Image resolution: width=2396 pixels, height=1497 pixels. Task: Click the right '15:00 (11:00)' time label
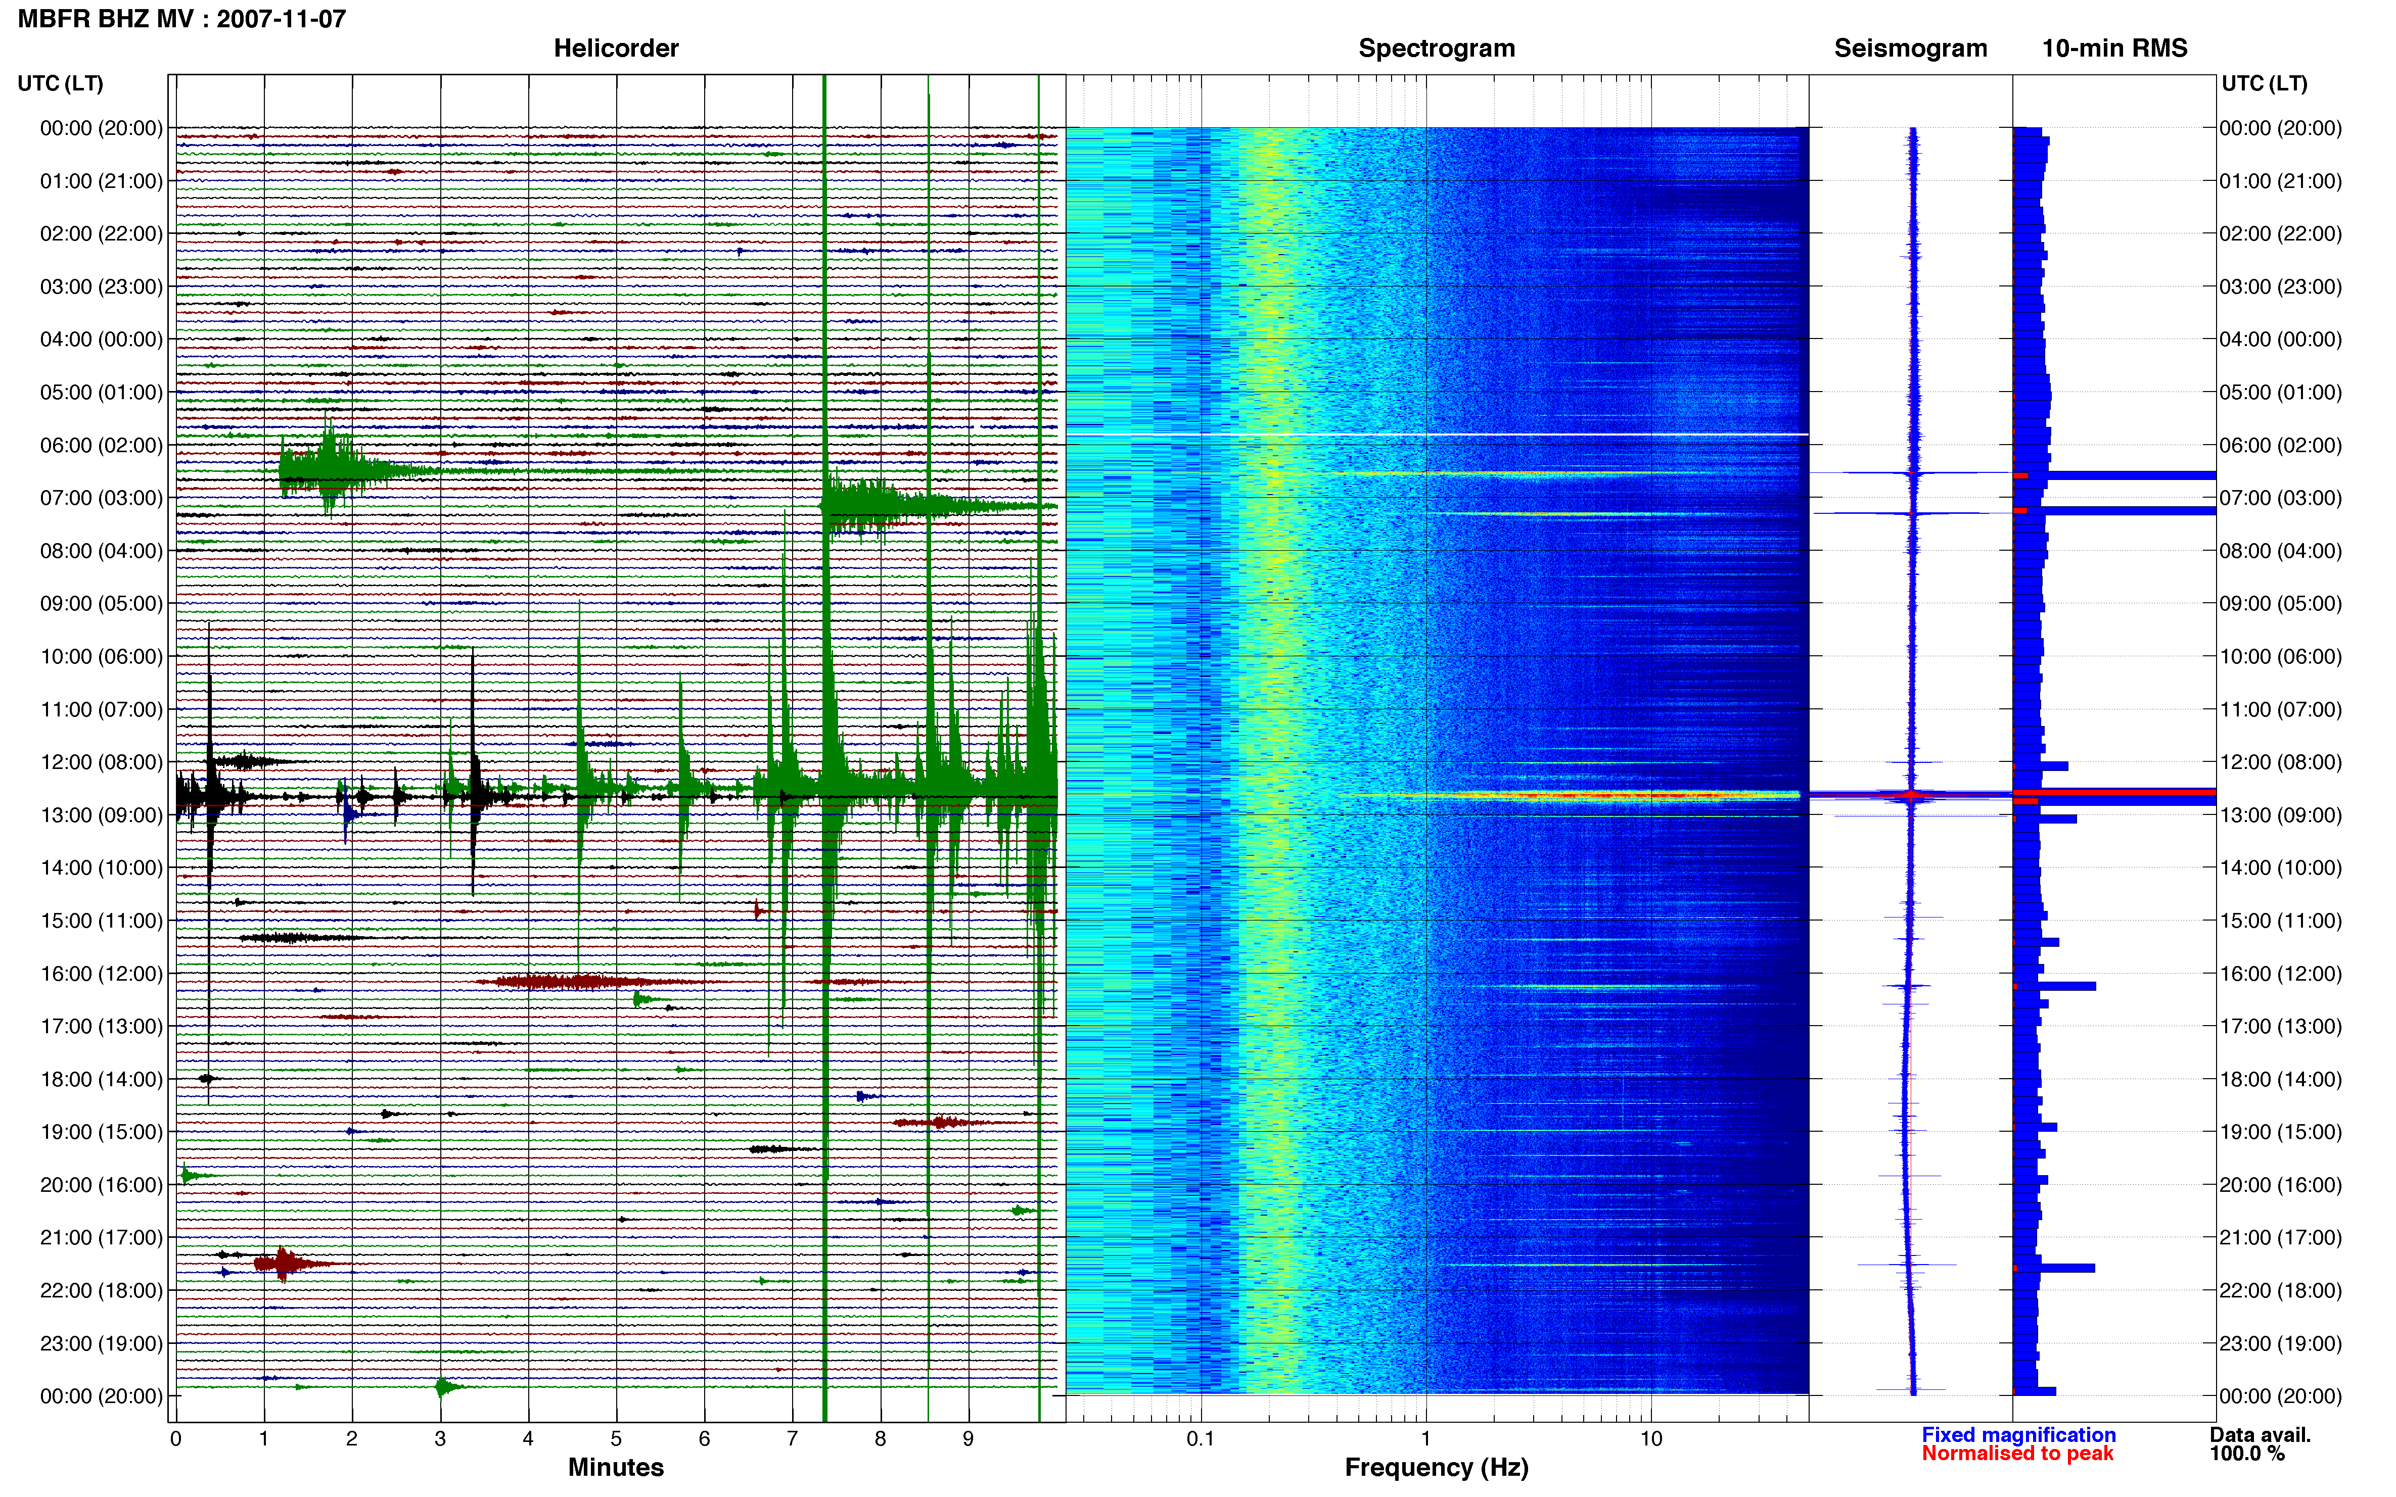click(2280, 921)
